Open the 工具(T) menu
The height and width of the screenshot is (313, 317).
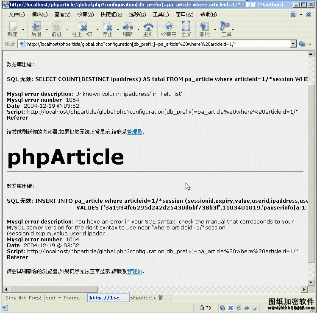tap(161, 14)
